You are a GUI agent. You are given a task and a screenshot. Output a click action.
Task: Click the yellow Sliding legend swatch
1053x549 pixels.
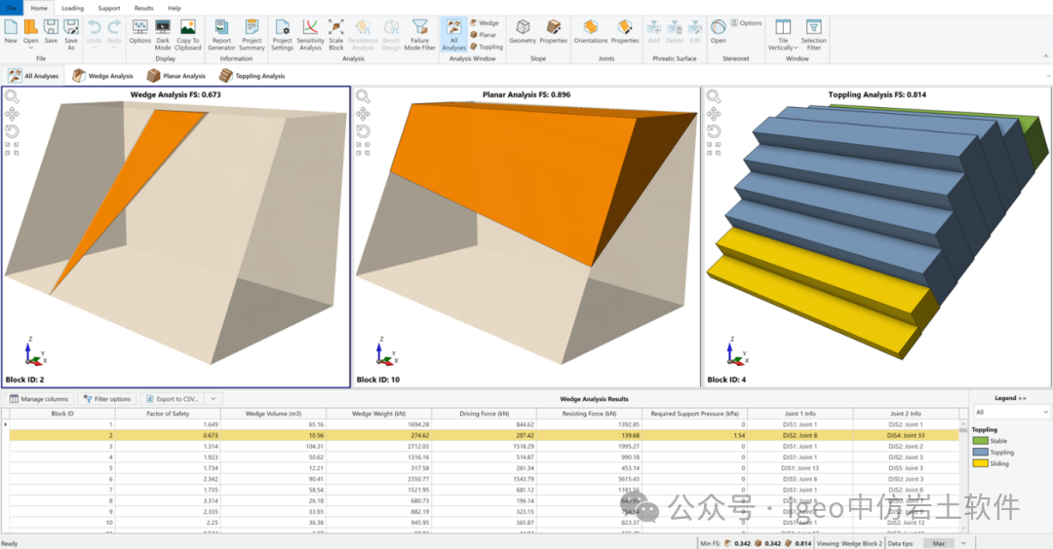tap(980, 463)
